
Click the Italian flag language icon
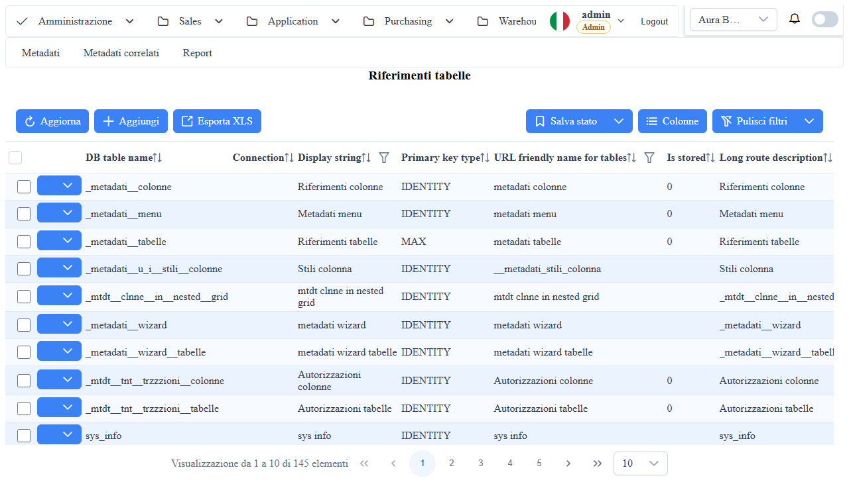click(560, 21)
